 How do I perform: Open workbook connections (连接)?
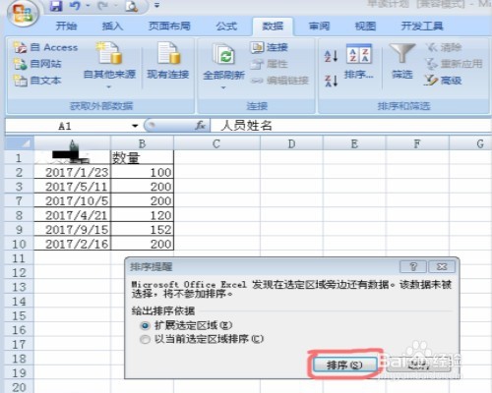click(x=270, y=47)
